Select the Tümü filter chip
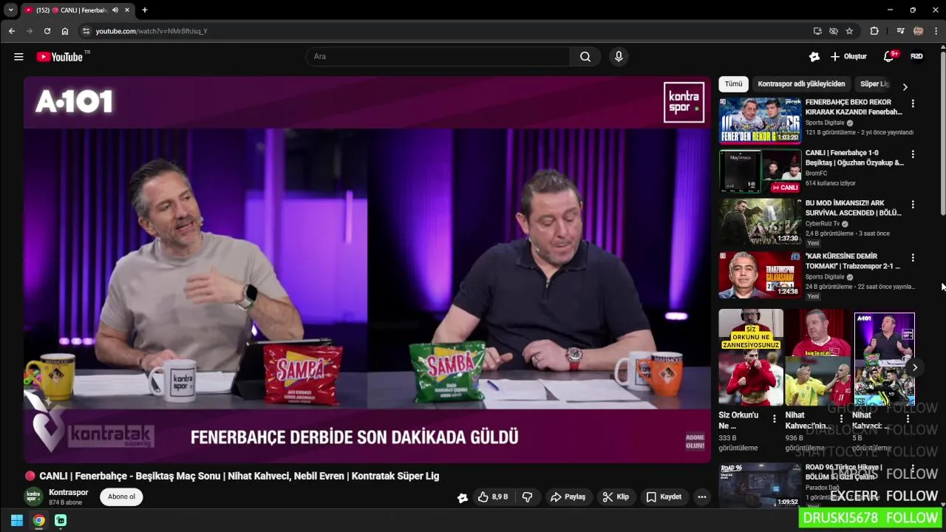Screen dimensions: 946x532 click(x=733, y=84)
